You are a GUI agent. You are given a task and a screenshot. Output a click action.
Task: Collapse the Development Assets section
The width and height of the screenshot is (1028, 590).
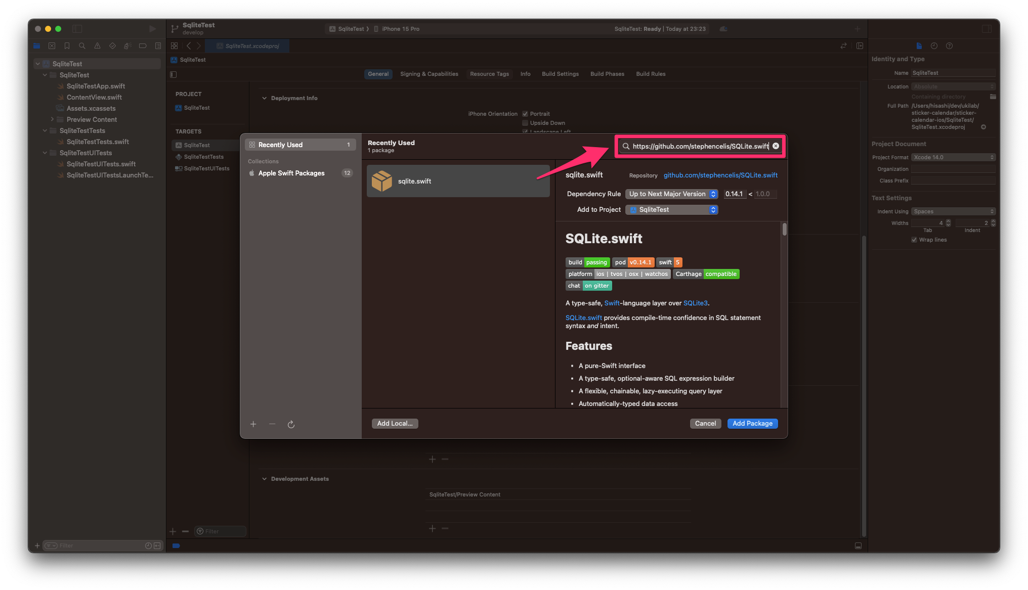(x=264, y=479)
